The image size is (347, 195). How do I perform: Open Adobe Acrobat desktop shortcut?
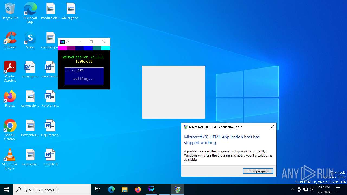coord(10,71)
